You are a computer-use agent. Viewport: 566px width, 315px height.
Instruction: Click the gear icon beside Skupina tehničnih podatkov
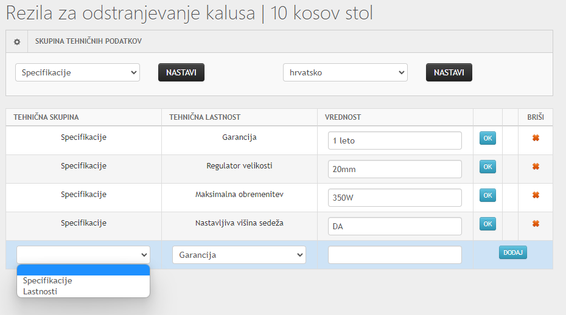click(17, 42)
